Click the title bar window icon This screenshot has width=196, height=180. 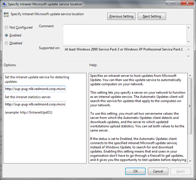[x=4, y=4]
